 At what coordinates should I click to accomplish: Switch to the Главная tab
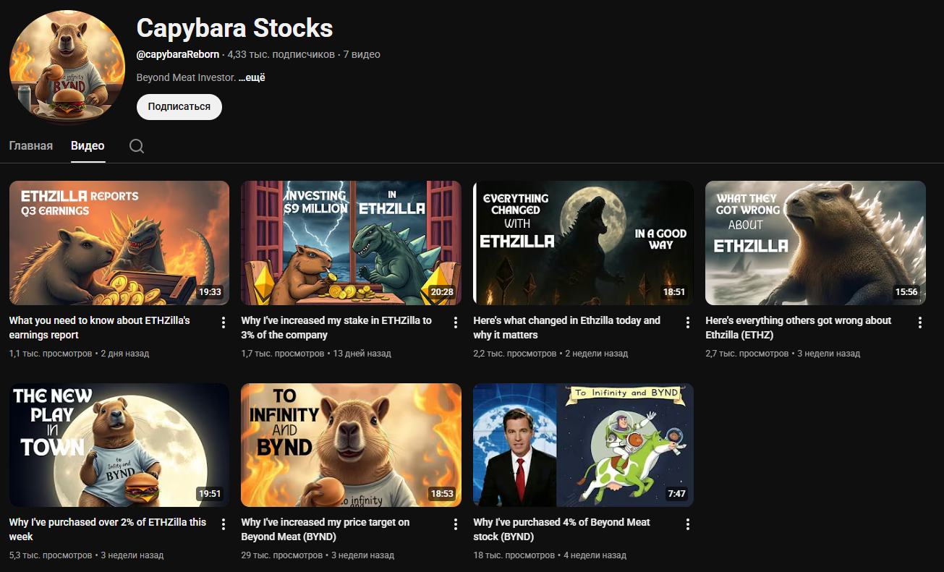point(31,146)
